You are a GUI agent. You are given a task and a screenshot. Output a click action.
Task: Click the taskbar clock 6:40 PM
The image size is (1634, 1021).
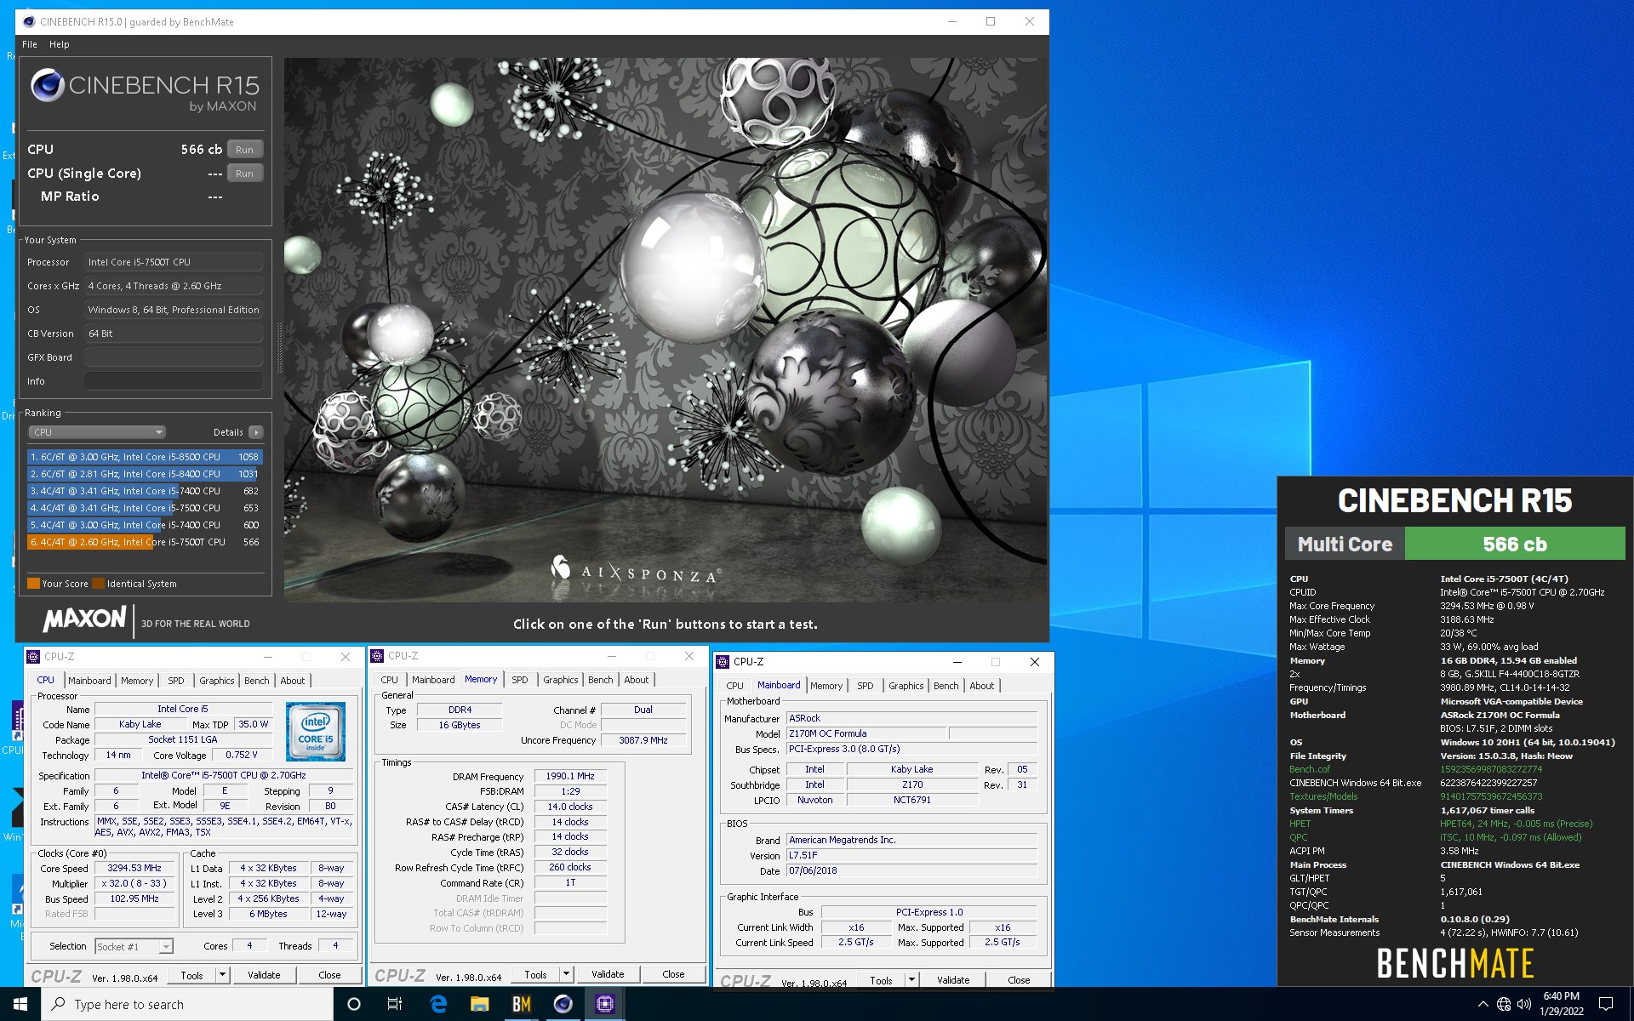click(x=1561, y=1004)
